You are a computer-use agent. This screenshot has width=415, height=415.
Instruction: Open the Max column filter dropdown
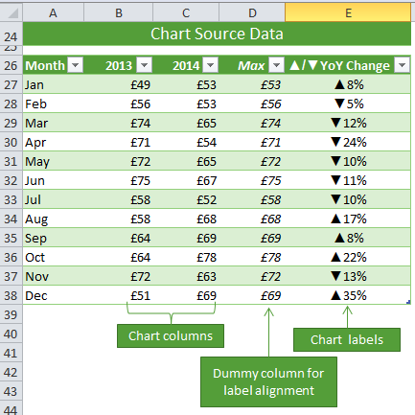(x=277, y=65)
